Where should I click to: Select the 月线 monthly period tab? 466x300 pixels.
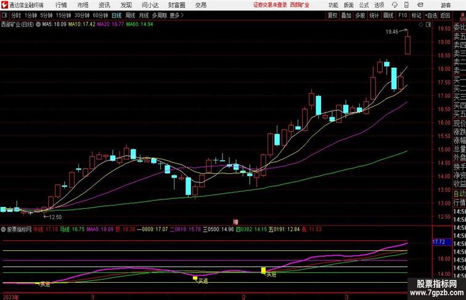pos(144,15)
